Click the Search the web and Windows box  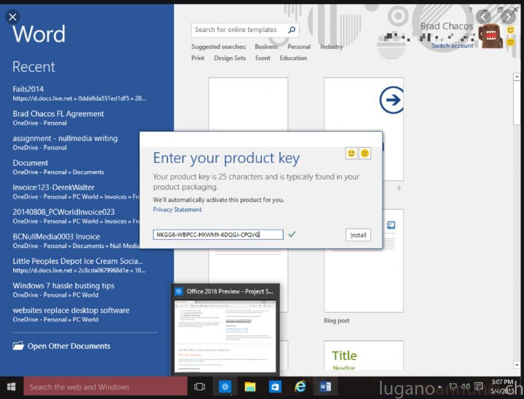(105, 387)
